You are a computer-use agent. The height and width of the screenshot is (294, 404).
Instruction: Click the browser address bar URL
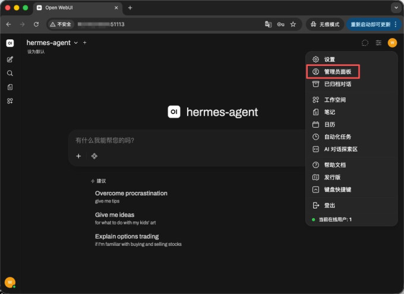coord(101,24)
